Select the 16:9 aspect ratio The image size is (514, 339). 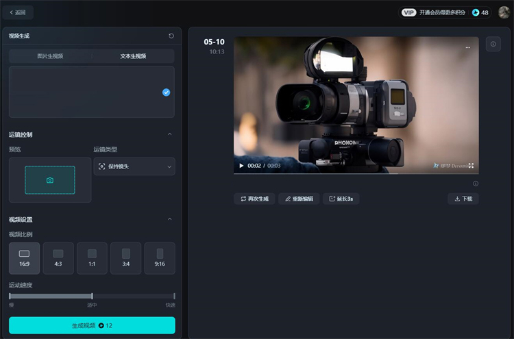pos(24,258)
